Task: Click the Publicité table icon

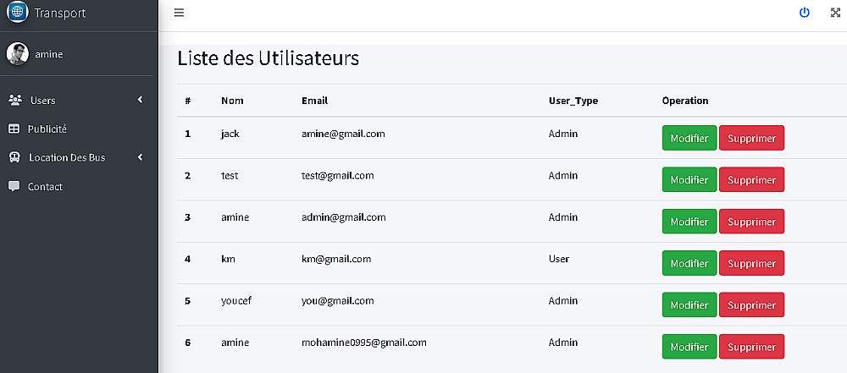Action: point(14,129)
